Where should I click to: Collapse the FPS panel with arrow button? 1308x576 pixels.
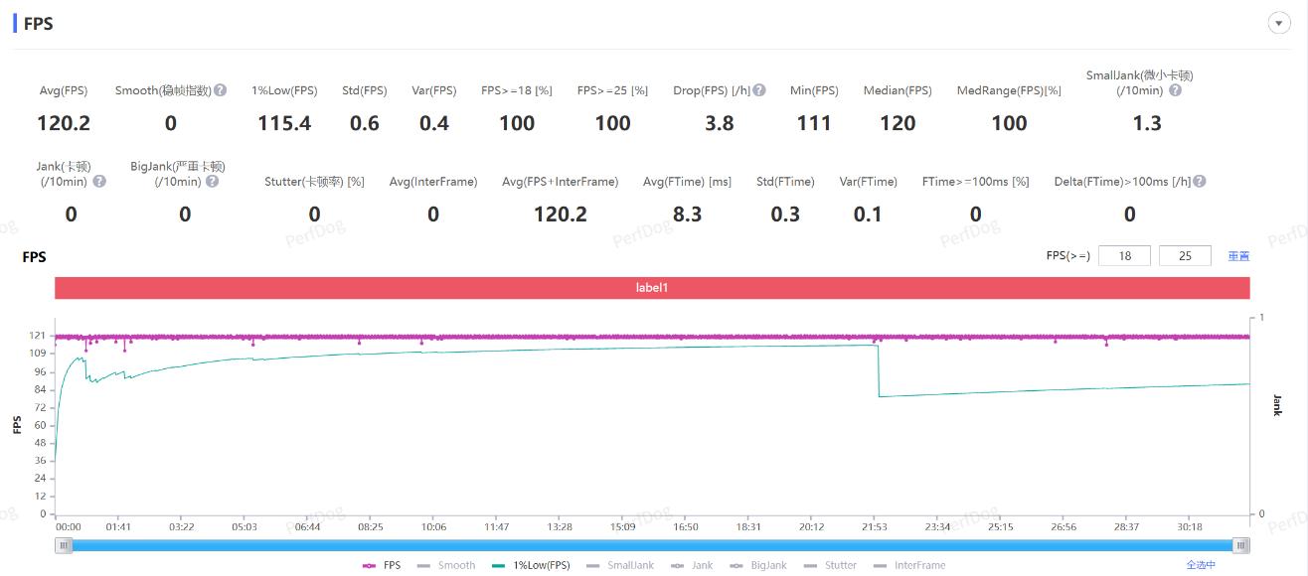(1279, 24)
